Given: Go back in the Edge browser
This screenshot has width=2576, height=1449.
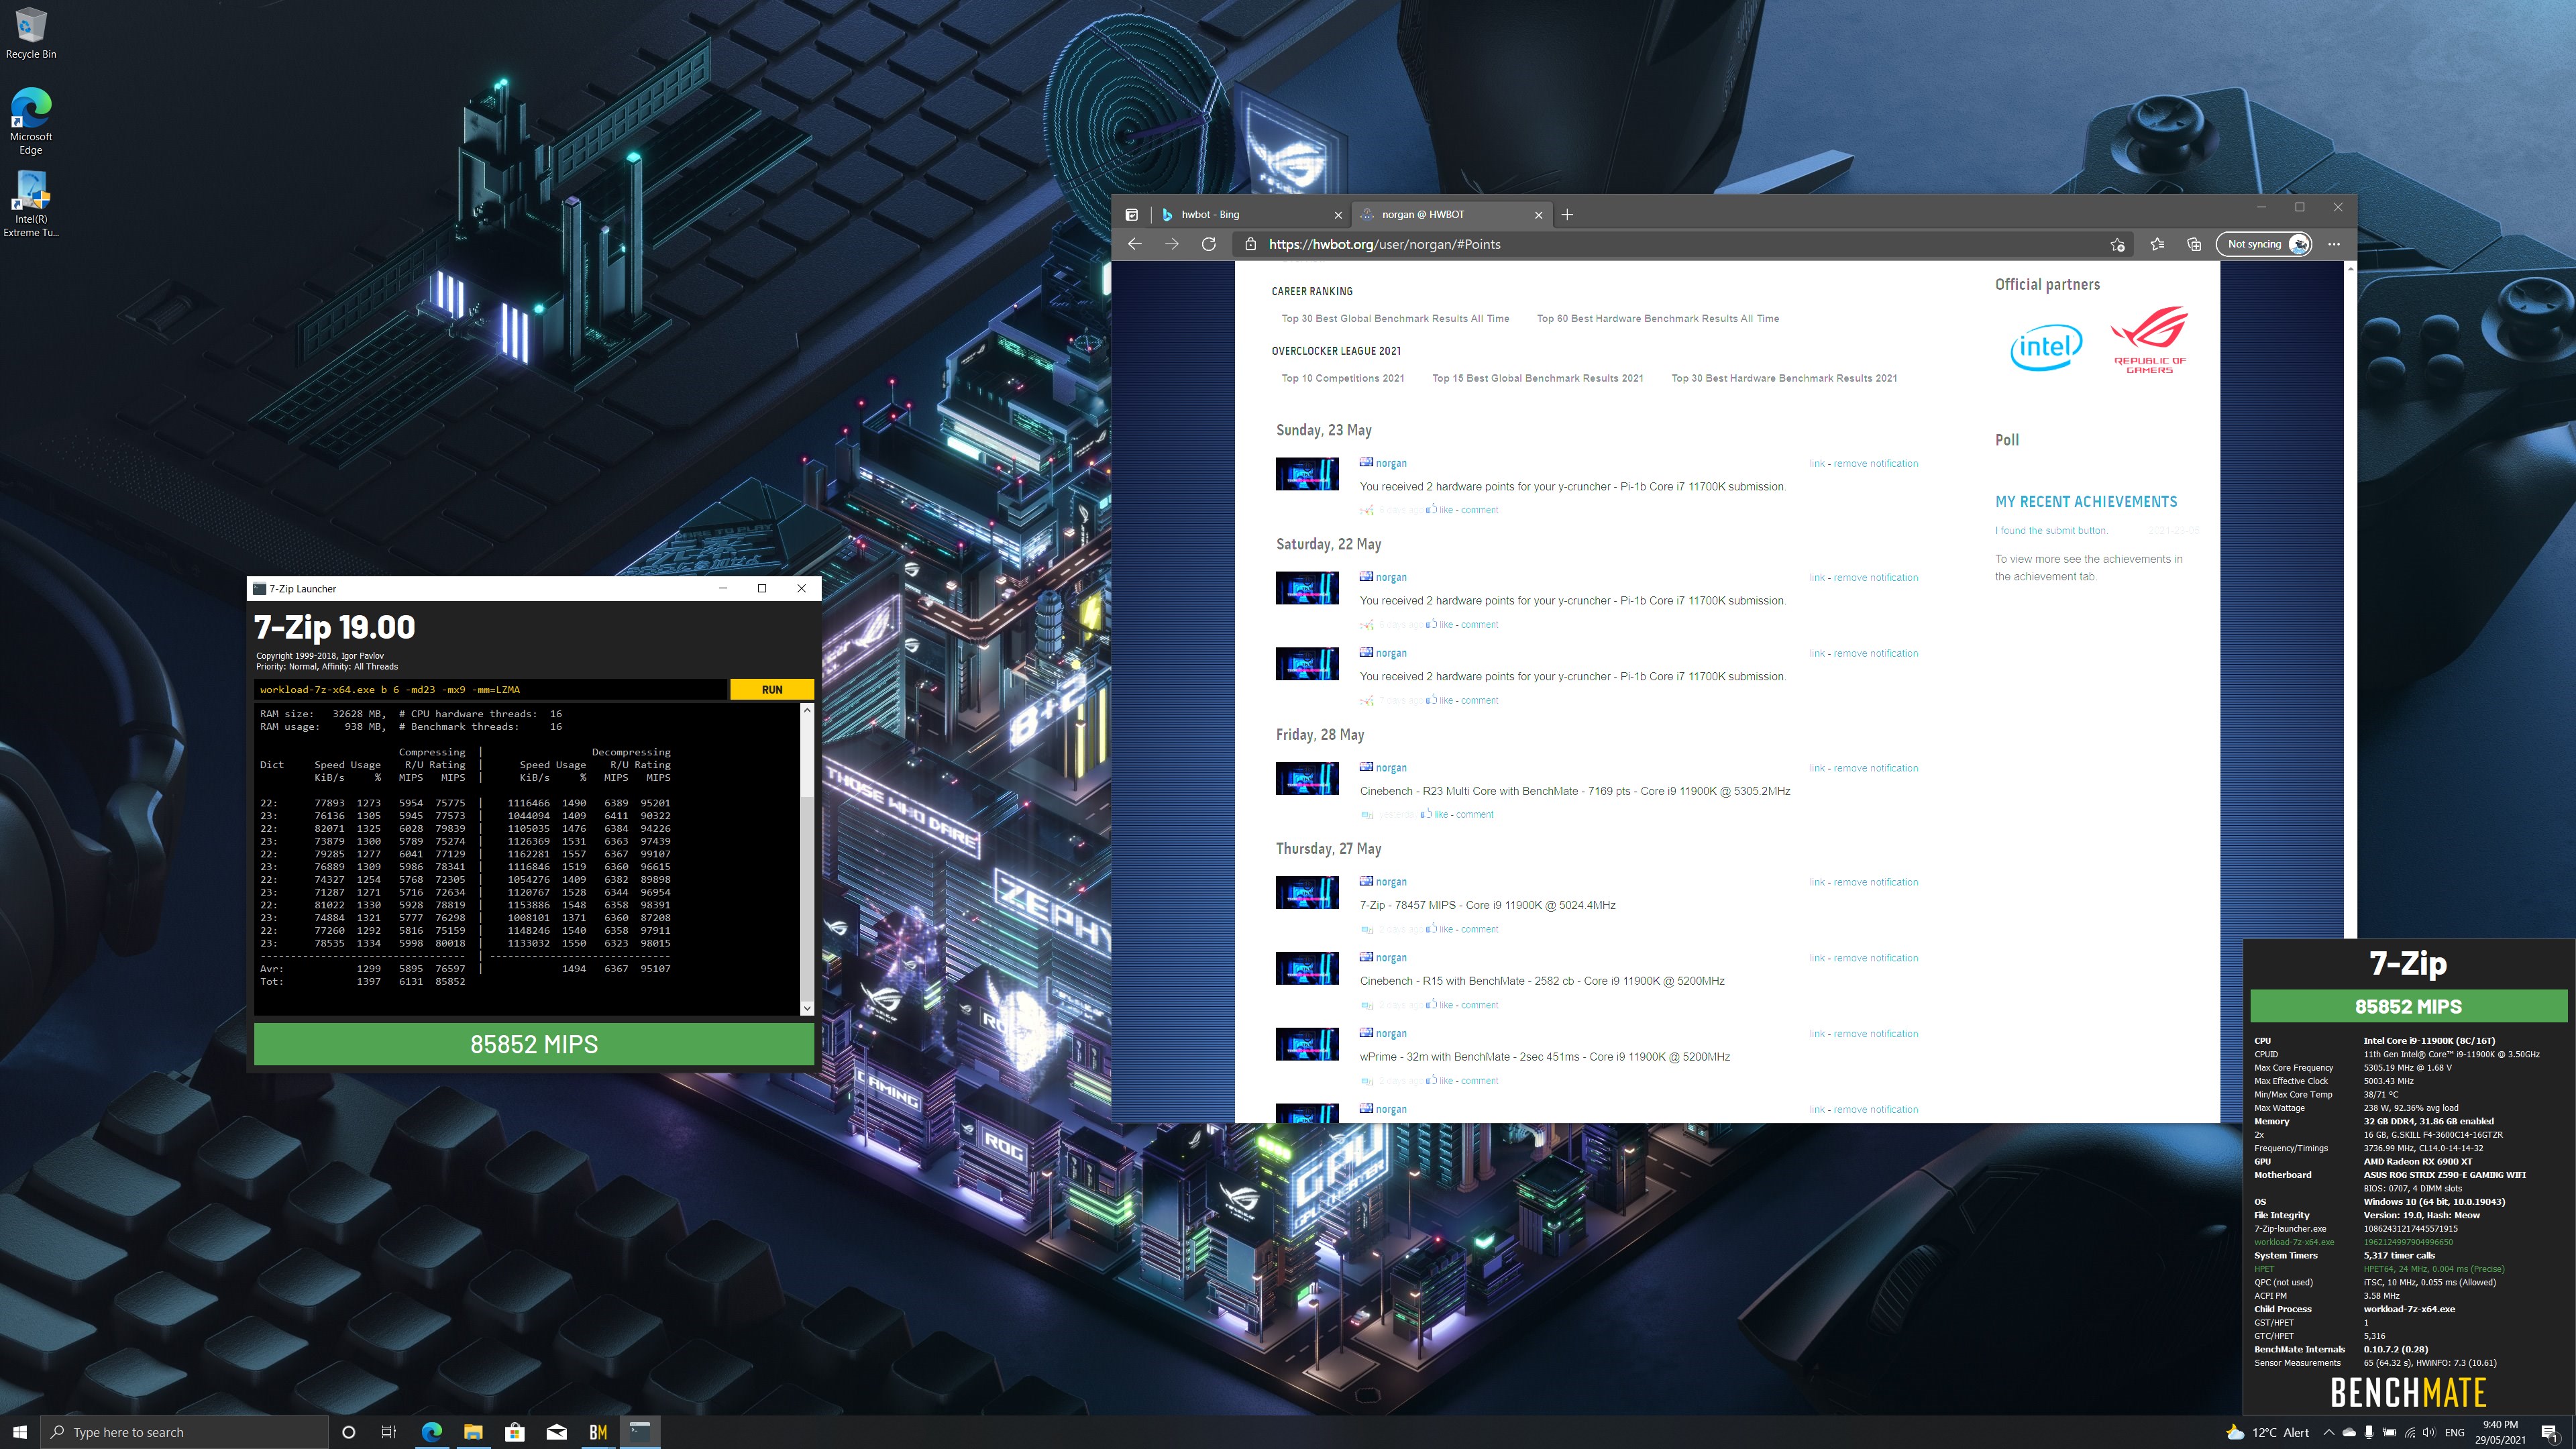Looking at the screenshot, I should tap(1134, 244).
